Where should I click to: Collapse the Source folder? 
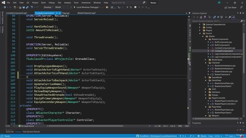point(200,33)
